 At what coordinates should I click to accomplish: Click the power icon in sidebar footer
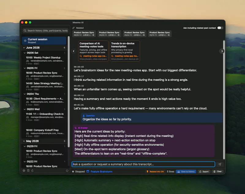pyautogui.click(x=67, y=170)
